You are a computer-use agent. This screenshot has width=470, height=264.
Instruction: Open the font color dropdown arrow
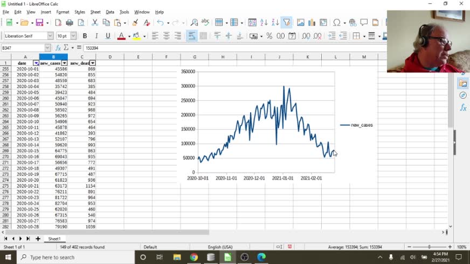tap(129, 36)
